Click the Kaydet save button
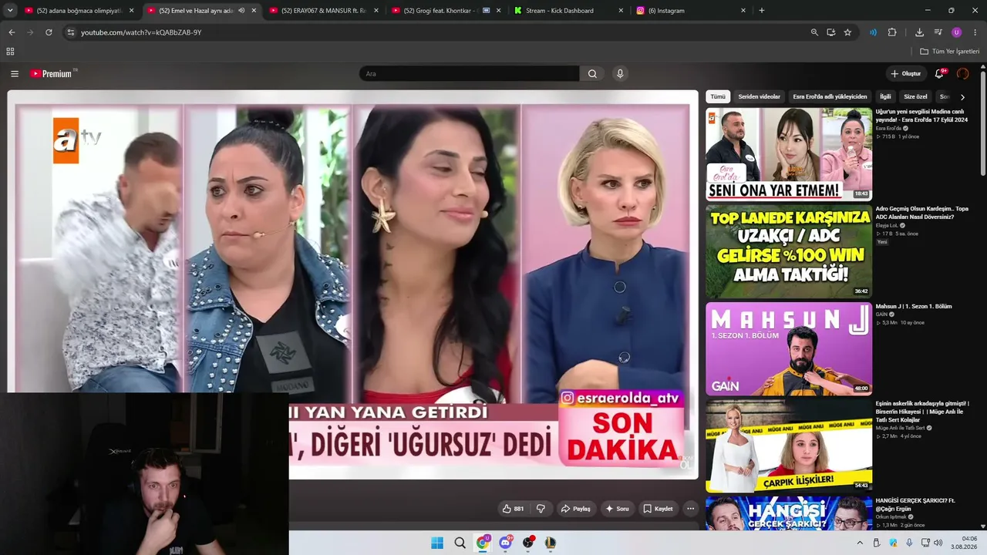The width and height of the screenshot is (987, 555). (x=659, y=509)
